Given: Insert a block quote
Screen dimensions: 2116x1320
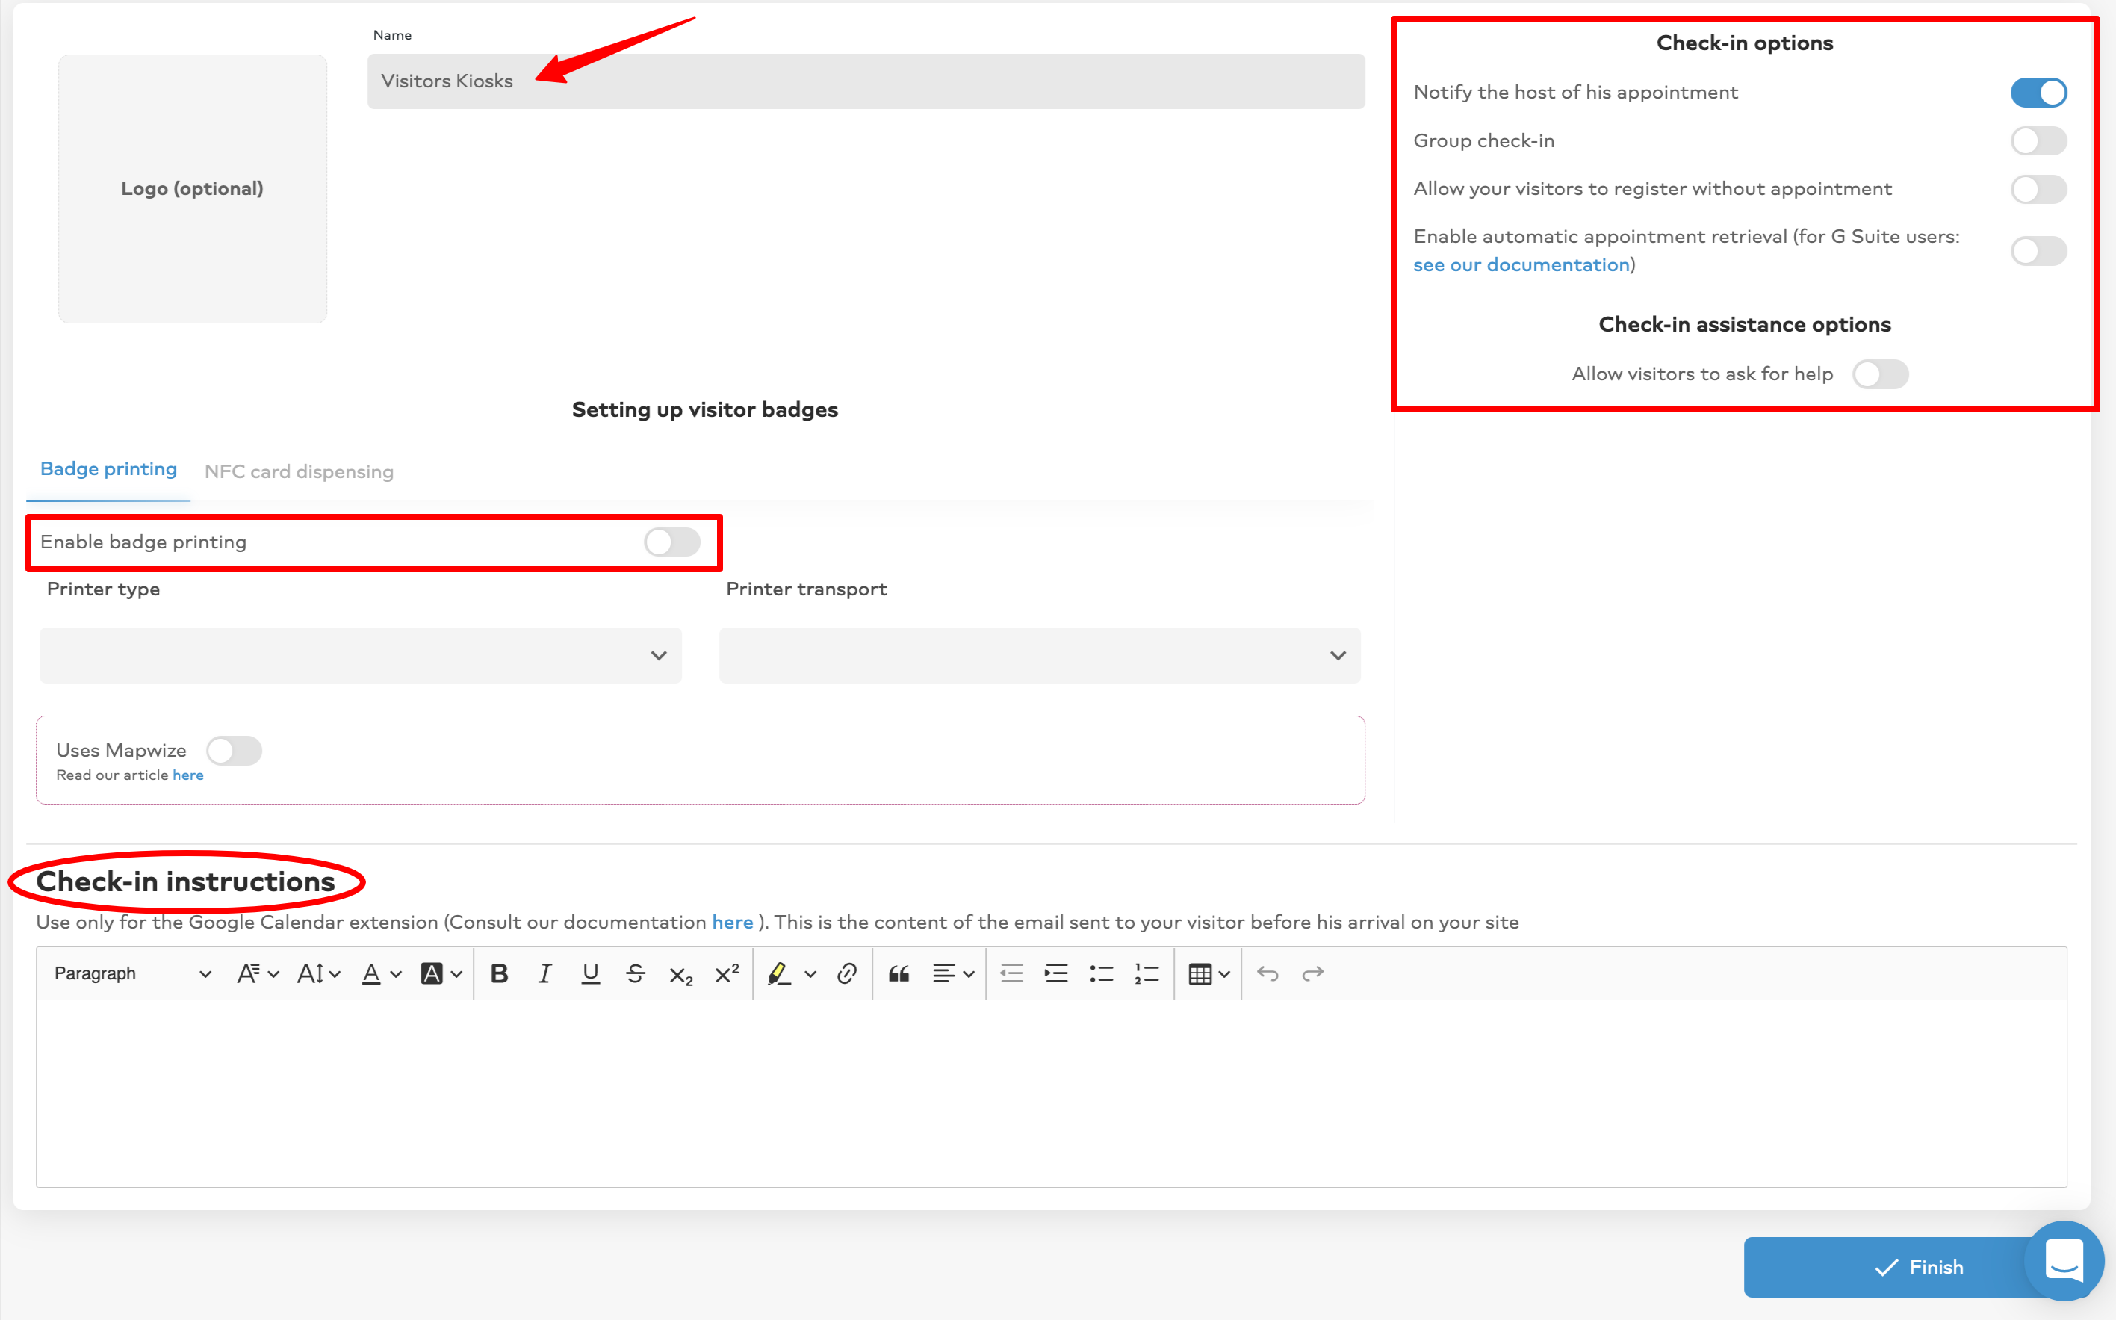Looking at the screenshot, I should 899,973.
